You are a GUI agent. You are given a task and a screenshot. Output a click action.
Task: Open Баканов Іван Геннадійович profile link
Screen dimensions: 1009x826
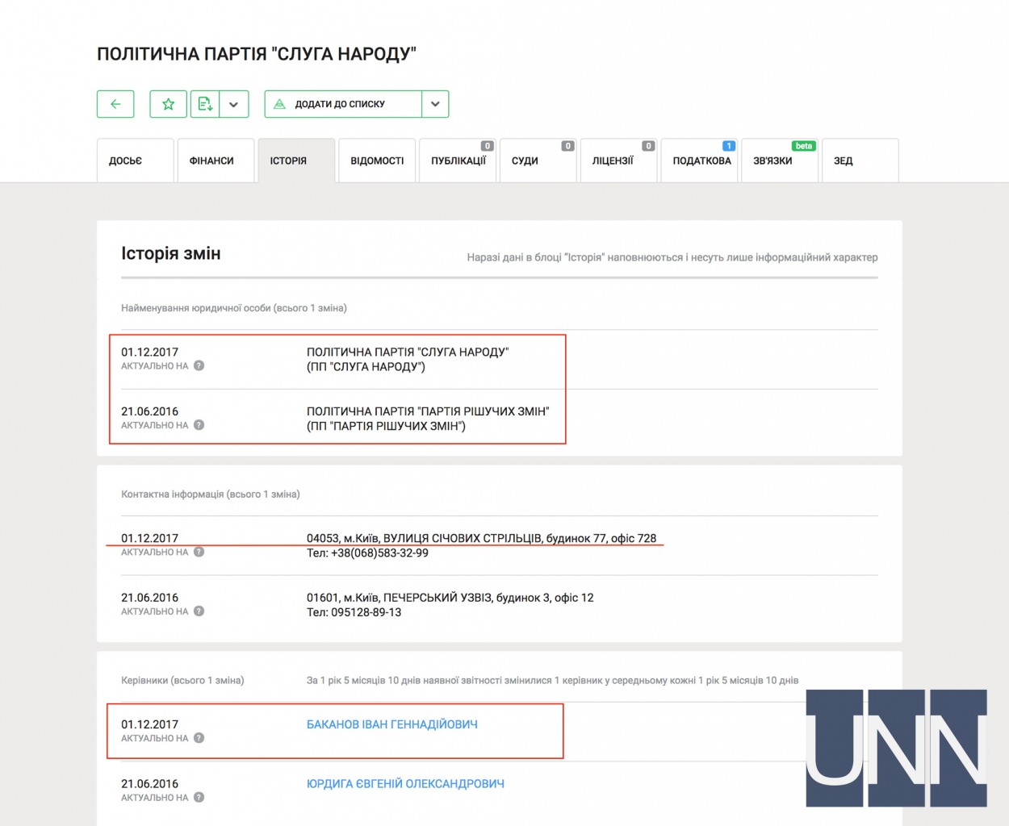coord(391,724)
